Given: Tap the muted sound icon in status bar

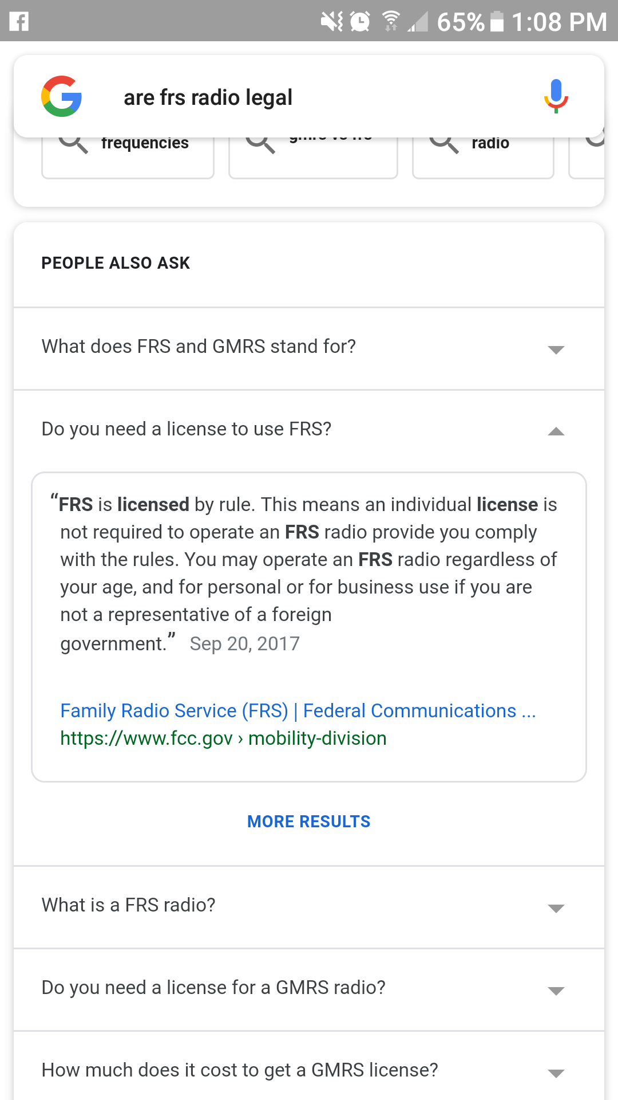Looking at the screenshot, I should click(331, 22).
